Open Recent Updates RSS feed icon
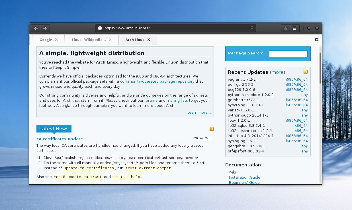 [x=306, y=72]
